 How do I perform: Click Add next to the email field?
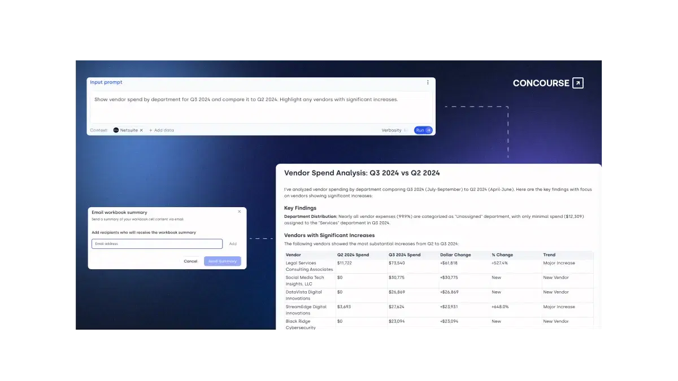click(233, 244)
